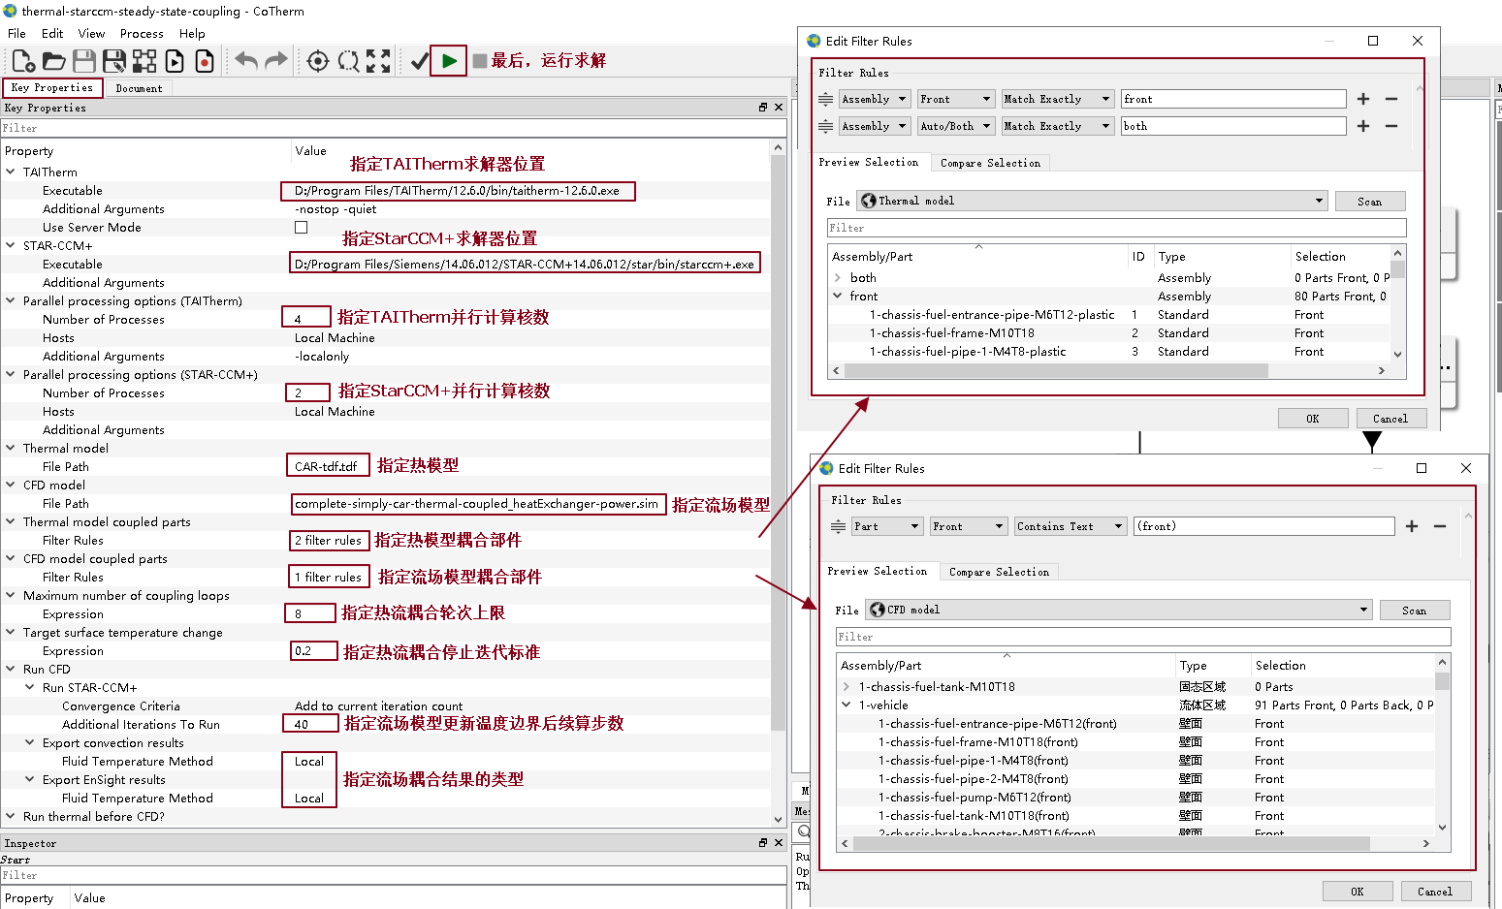
Task: Open Assembly dropdown in the 'front' rule row
Action: coord(874,99)
